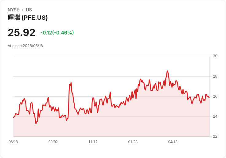
Task: Click the US market label
Action: (x=29, y=10)
